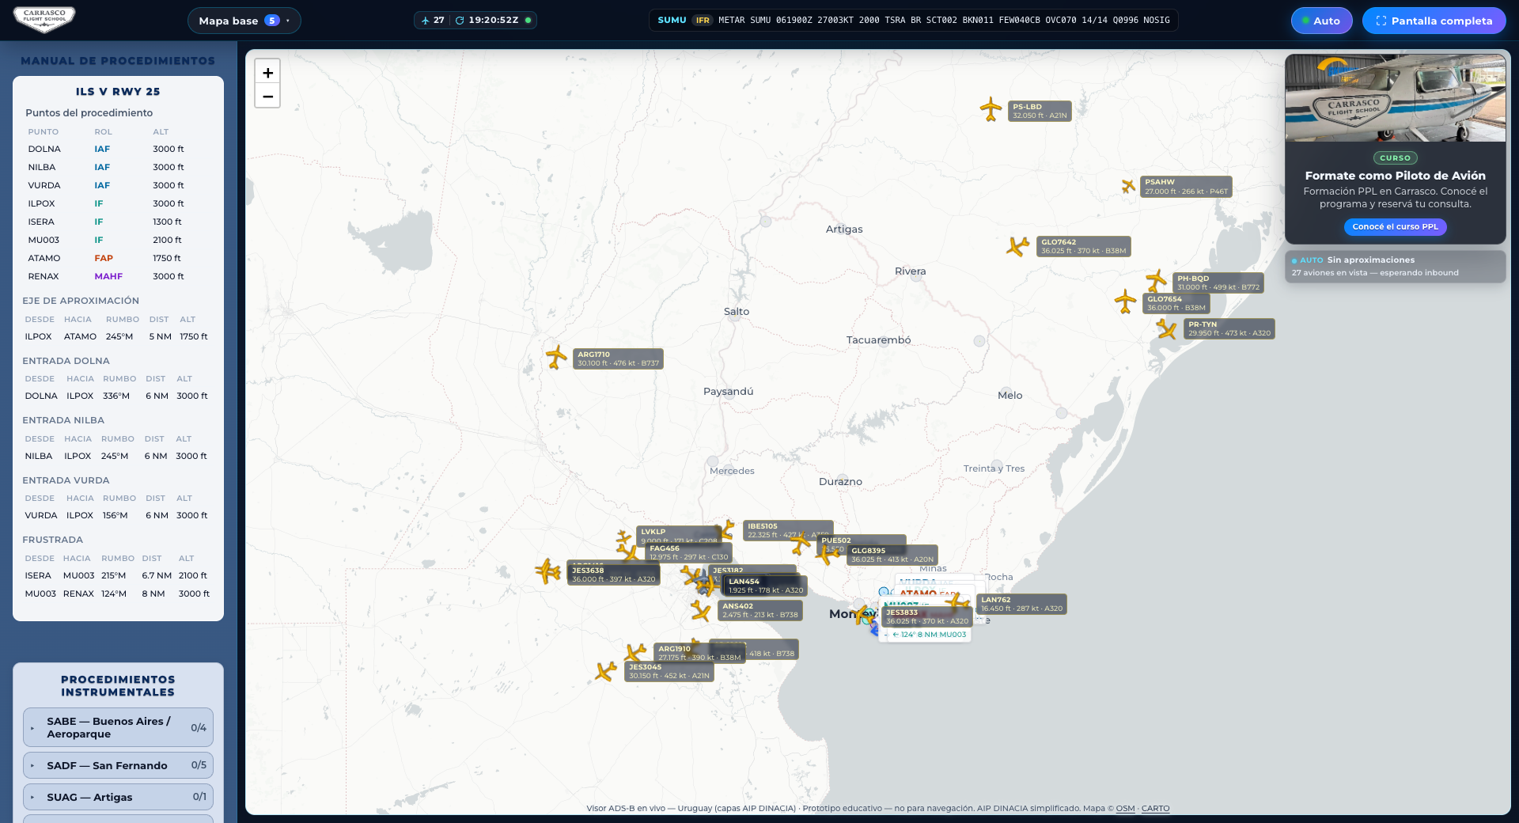The width and height of the screenshot is (1519, 823).
Task: Click the Carrasco Flight School logo
Action: click(44, 20)
